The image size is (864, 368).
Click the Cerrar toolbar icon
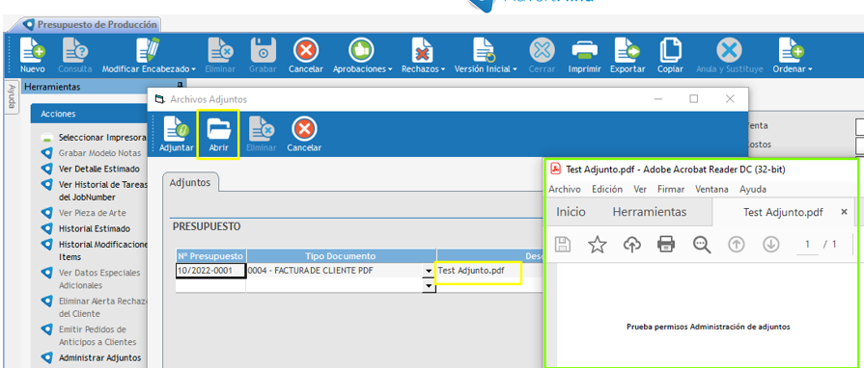pos(543,51)
